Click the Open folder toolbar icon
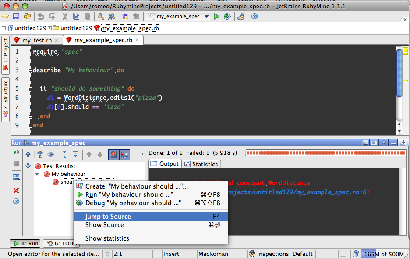Screen dimensions: 410x259 pyautogui.click(x=5, y=16)
